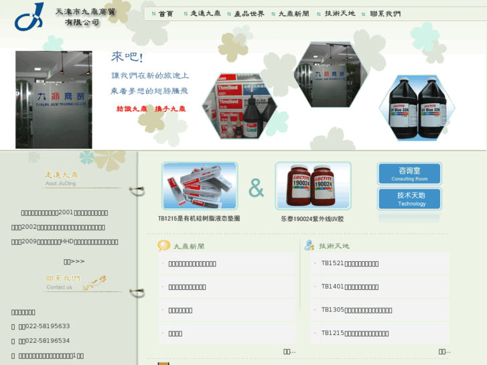The width and height of the screenshot is (487, 365).
Task: Open the 技術天地 menu item
Action: tap(340, 13)
